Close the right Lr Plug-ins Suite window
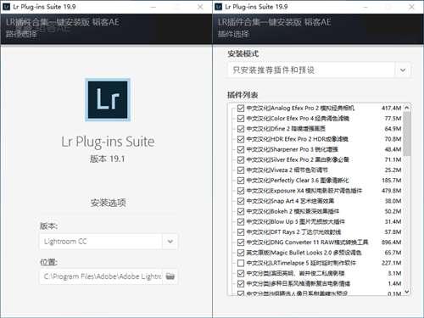Viewport: 424px width, 318px height. pos(412,7)
